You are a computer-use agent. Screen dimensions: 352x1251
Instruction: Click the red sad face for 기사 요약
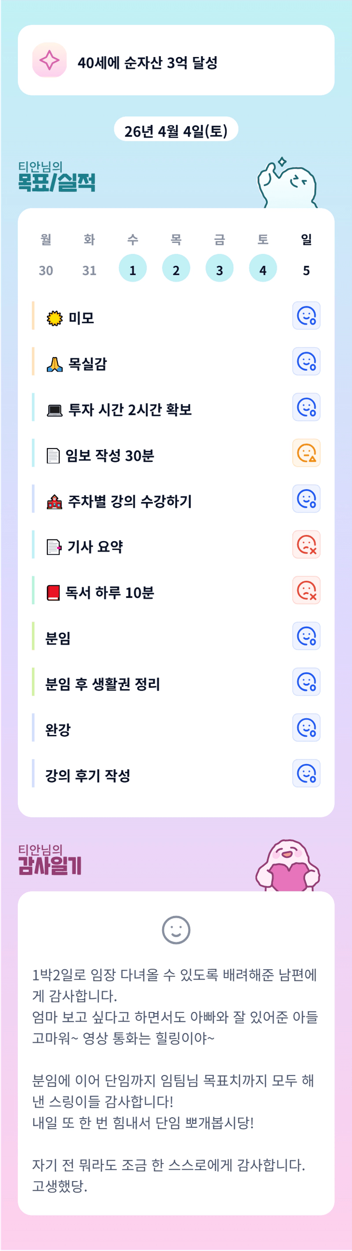306,545
